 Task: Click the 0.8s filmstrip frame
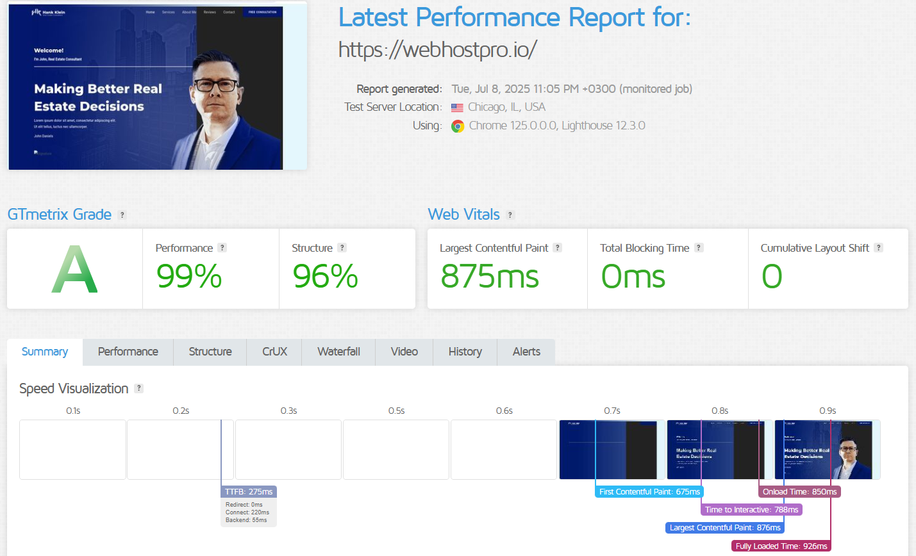(719, 450)
